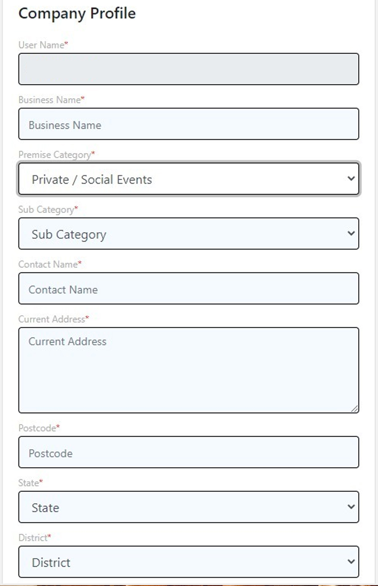Screen dimensions: 378x586
Task: Expand the Sub Category dropdown
Action: (x=189, y=234)
